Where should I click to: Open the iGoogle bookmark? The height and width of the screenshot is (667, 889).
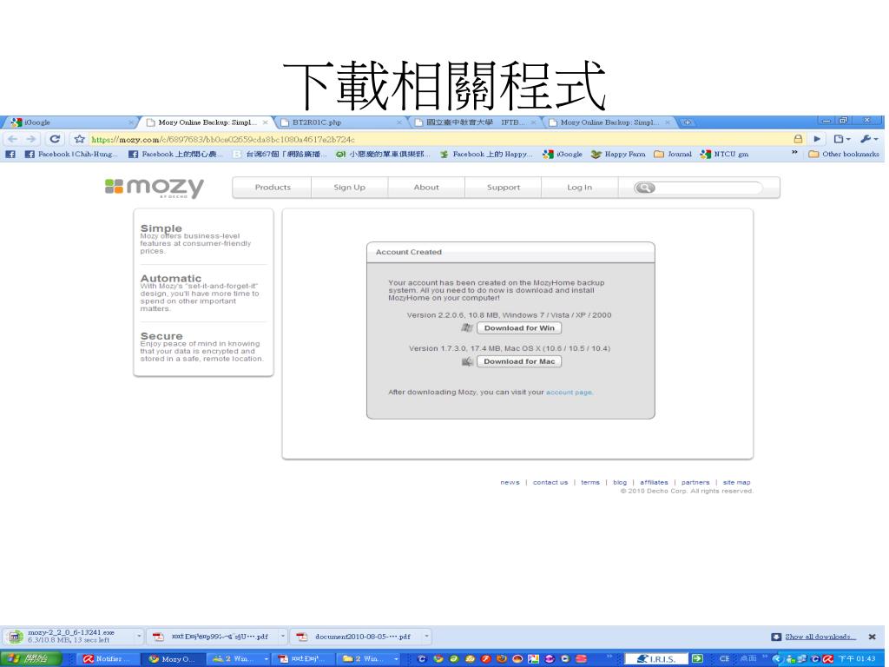point(563,155)
